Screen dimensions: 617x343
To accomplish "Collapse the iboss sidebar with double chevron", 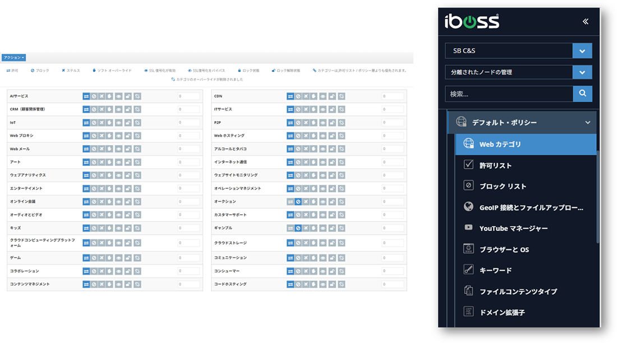I will tap(585, 22).
